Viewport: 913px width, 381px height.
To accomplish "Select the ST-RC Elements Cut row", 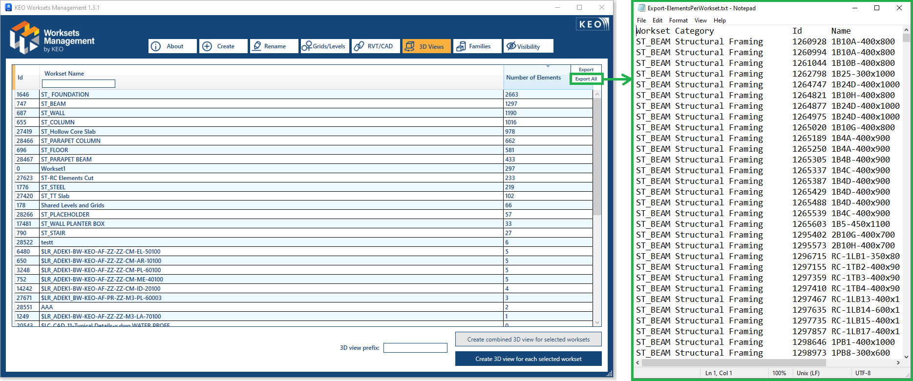I will pyautogui.click(x=303, y=178).
